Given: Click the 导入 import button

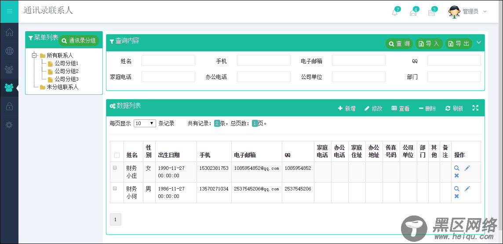Looking at the screenshot, I should click(429, 43).
